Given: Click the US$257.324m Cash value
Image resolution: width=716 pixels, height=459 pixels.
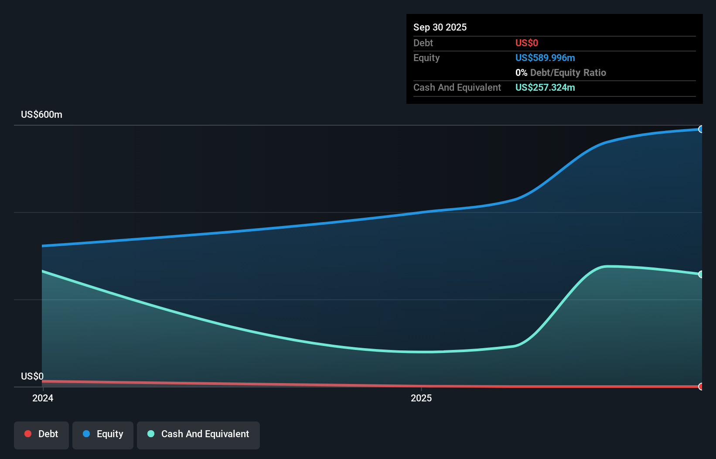Looking at the screenshot, I should (545, 87).
